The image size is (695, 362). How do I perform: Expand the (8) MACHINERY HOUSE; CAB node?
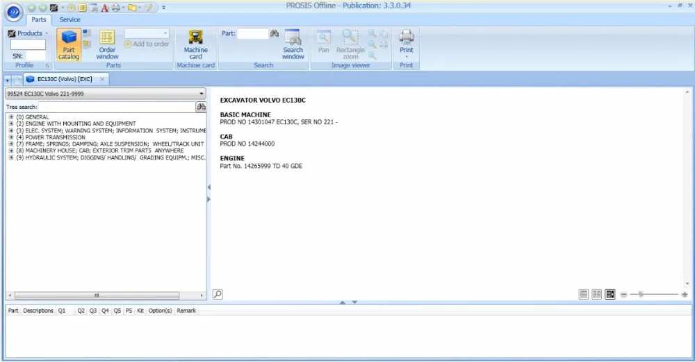click(x=11, y=150)
